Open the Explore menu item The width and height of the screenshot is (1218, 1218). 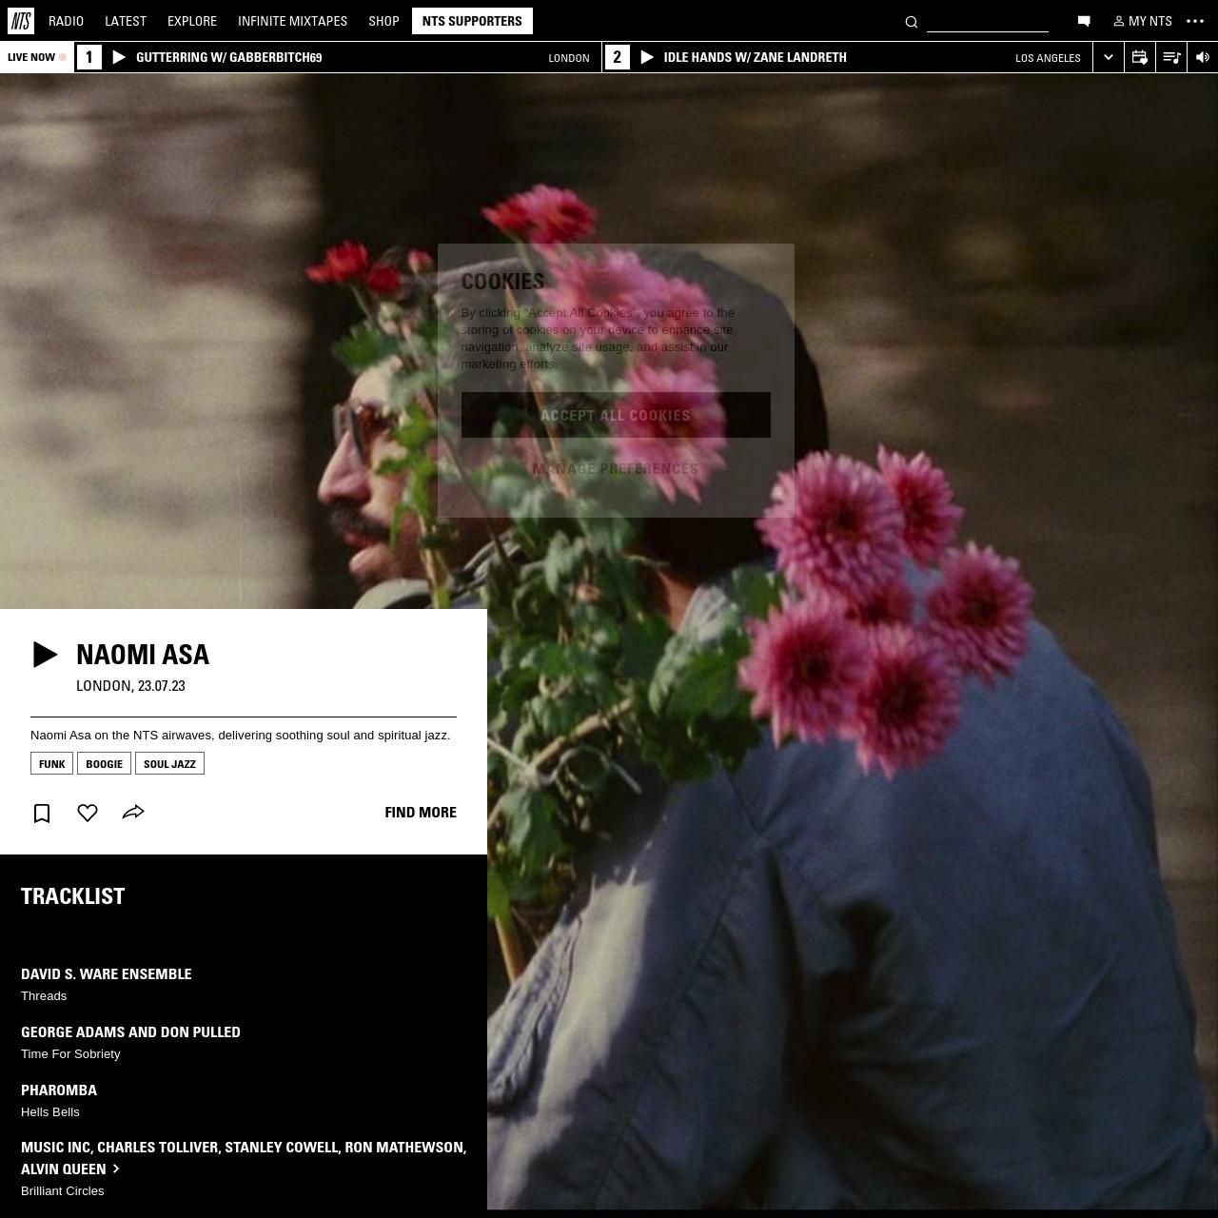[192, 21]
